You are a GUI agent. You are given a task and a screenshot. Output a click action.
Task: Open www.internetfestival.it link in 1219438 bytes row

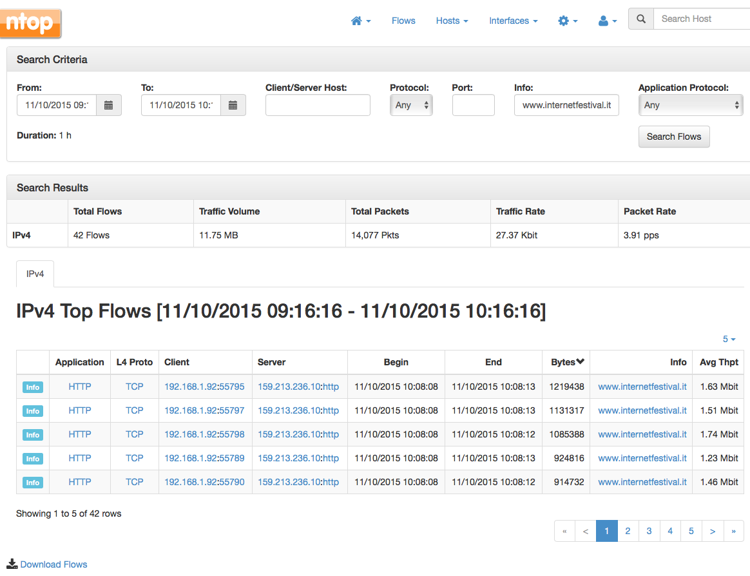[642, 387]
